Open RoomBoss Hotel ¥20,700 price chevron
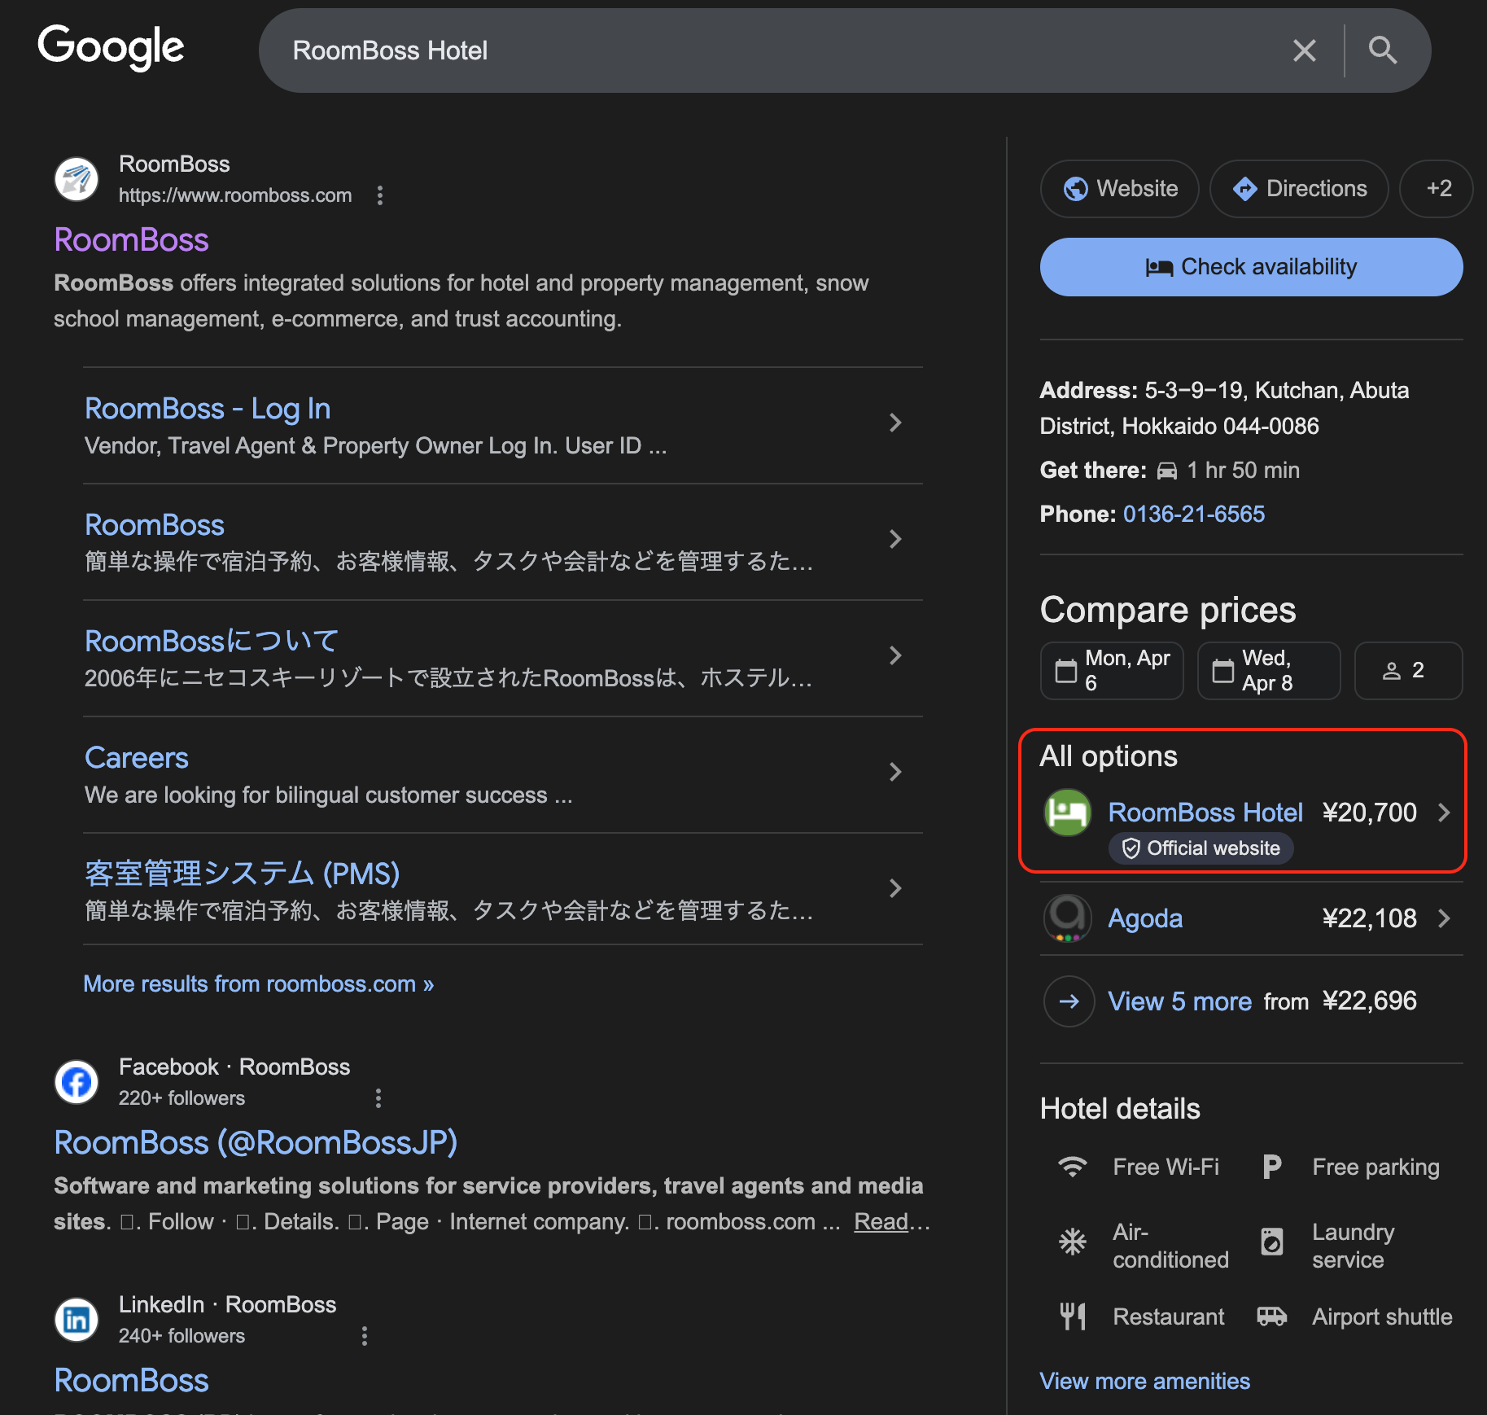 pyautogui.click(x=1444, y=813)
